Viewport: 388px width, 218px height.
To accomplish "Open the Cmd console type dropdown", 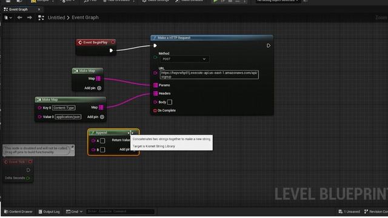I will coord(74,211).
